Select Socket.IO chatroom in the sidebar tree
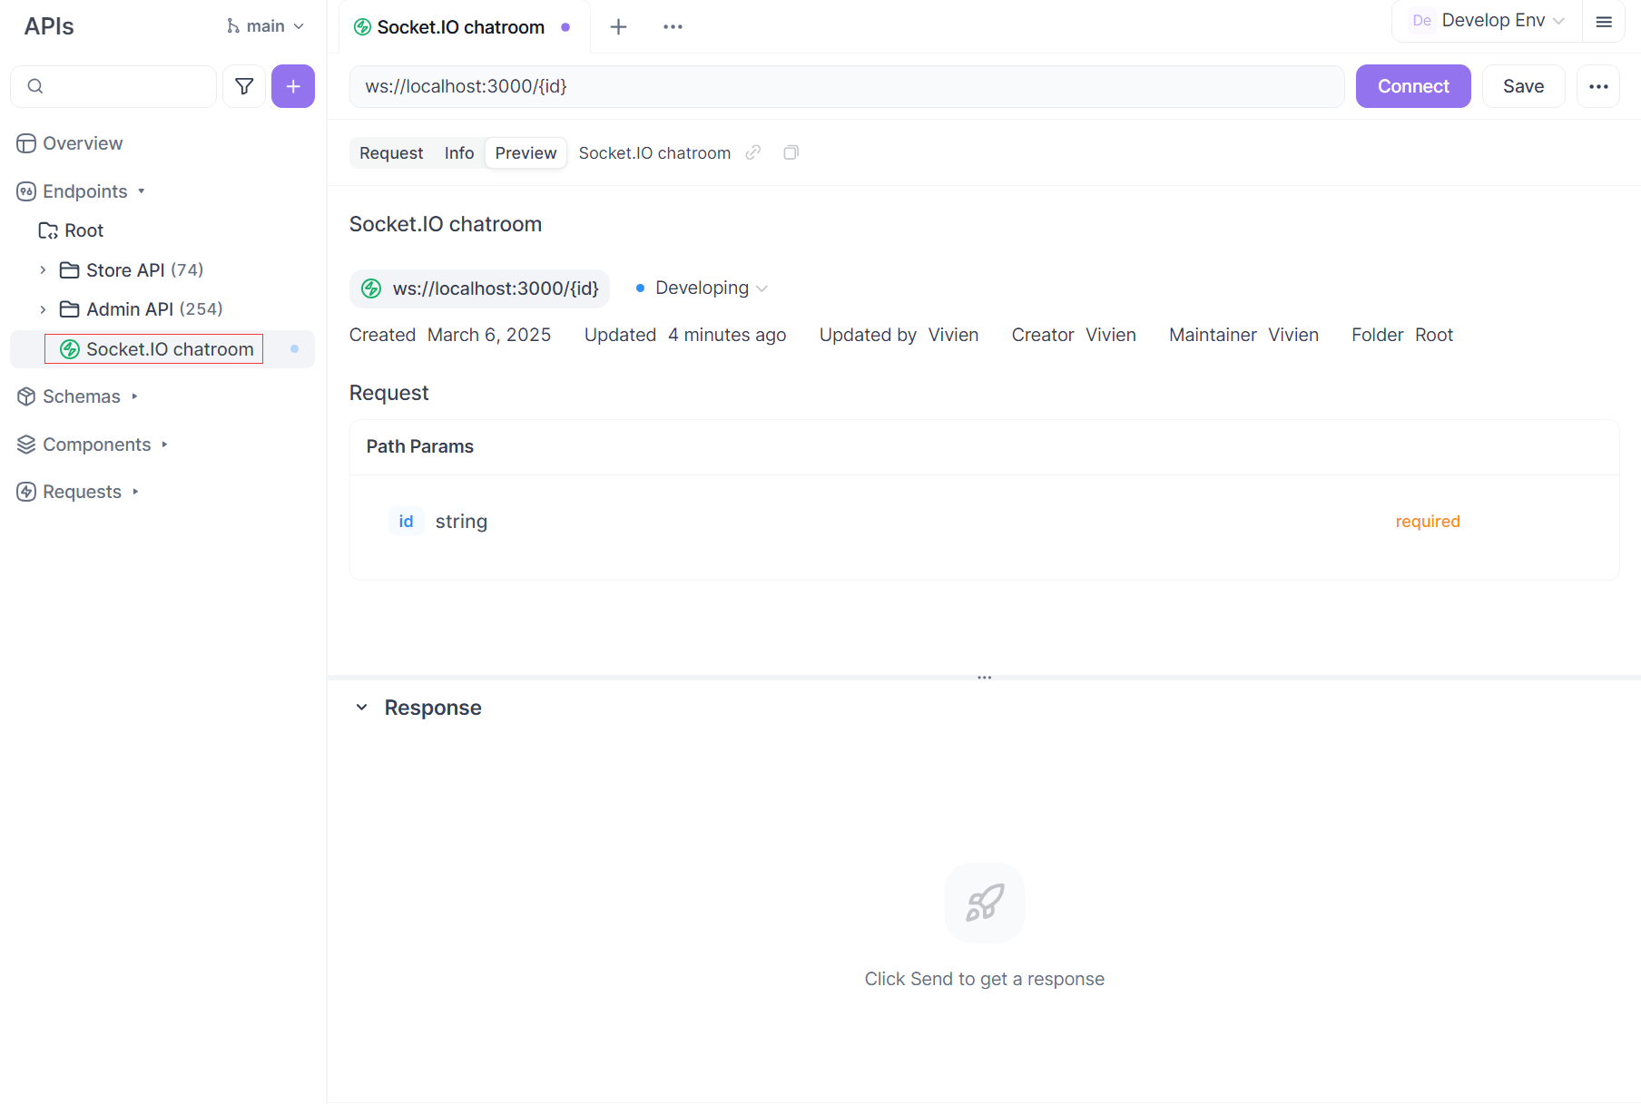The height and width of the screenshot is (1104, 1641). point(162,349)
